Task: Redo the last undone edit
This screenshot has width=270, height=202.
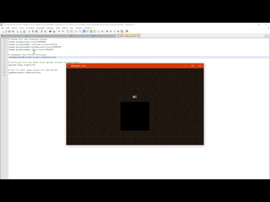Action: click(x=45, y=32)
